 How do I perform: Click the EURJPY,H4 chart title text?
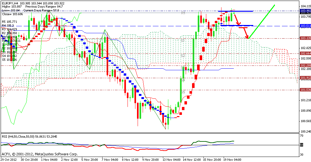[9, 3]
